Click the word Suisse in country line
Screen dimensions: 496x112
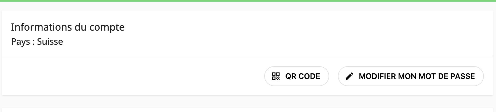50,42
